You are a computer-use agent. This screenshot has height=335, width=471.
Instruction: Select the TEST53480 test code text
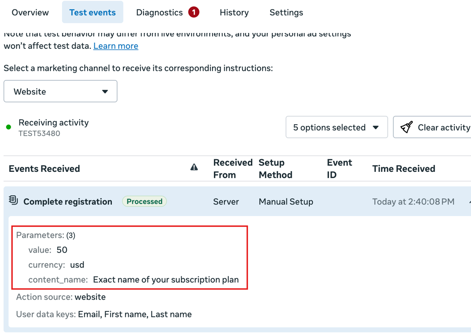pos(39,134)
